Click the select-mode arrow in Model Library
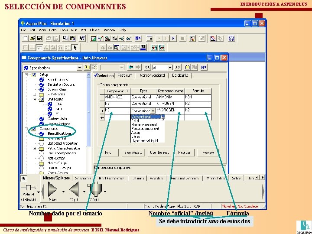 (x=24, y=179)
